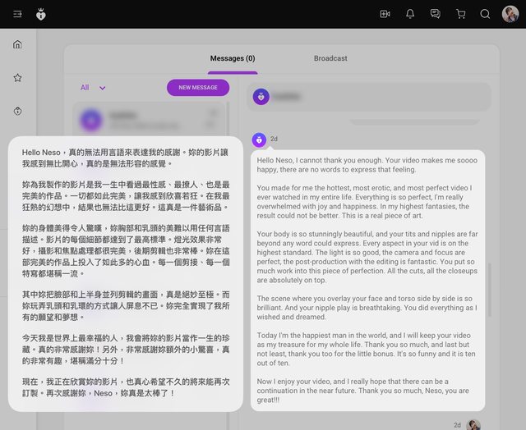Open profile avatar menu
The height and width of the screenshot is (430, 526).
(510, 14)
